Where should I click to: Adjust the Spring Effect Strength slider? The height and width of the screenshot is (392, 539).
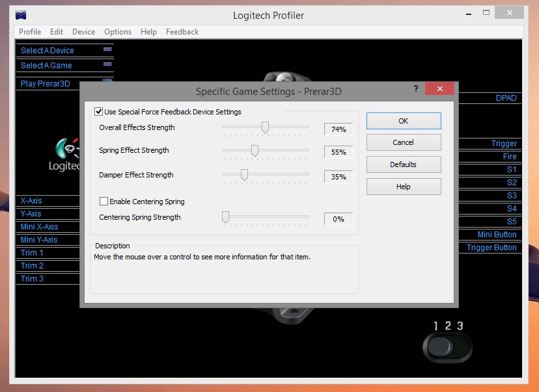click(x=255, y=150)
